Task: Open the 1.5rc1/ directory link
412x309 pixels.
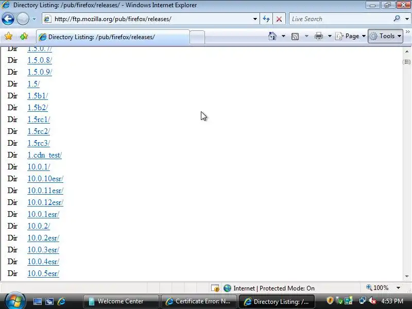Action: click(39, 119)
